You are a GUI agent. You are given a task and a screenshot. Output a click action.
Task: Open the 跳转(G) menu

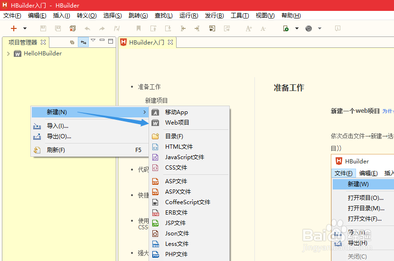(138, 16)
